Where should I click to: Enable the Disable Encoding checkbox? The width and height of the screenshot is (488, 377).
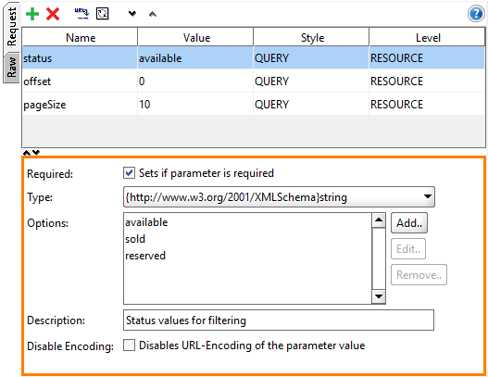click(x=129, y=346)
